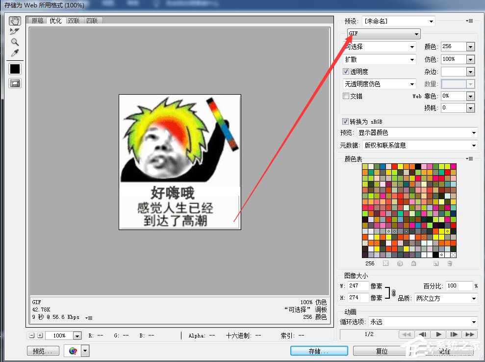Delete selected colors using trash icon

[x=450, y=263]
